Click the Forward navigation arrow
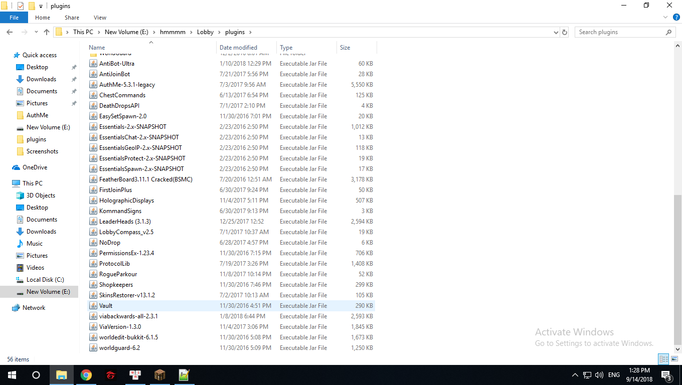682x385 pixels. (x=24, y=32)
